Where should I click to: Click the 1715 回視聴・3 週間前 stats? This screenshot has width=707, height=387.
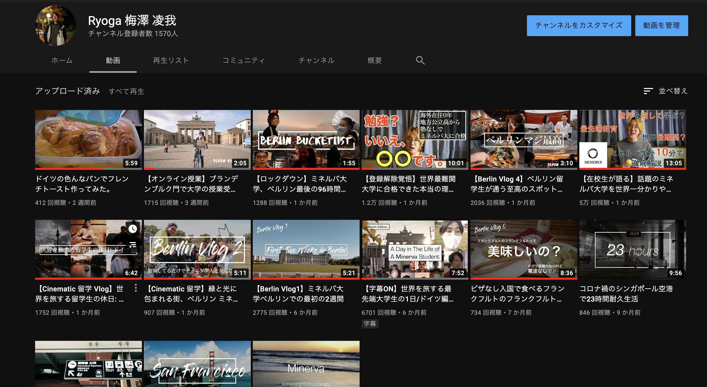pyautogui.click(x=176, y=203)
